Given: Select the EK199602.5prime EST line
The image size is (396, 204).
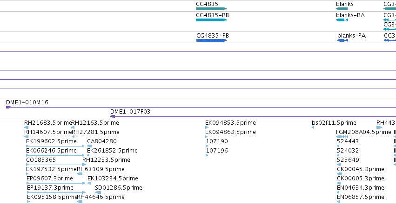Looking at the screenshot, I should [x=55, y=146].
